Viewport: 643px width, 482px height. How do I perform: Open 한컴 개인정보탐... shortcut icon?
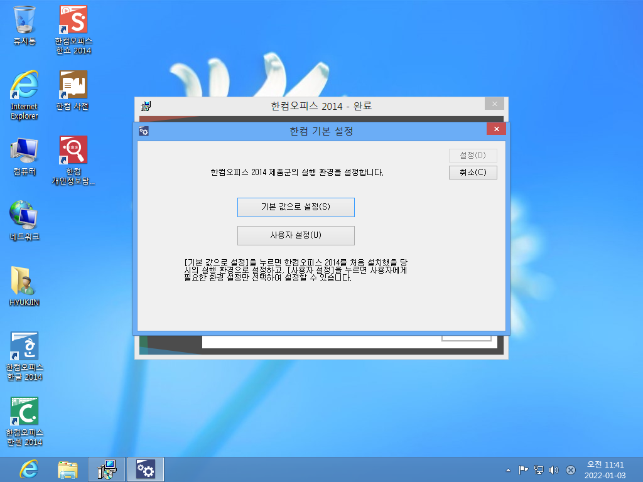pos(73,161)
